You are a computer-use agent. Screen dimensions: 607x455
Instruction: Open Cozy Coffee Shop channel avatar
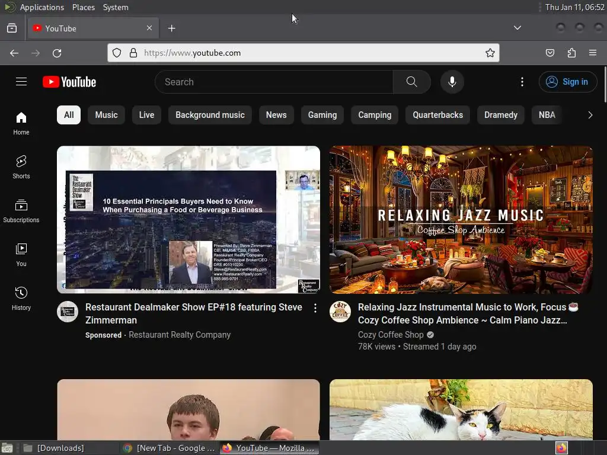point(340,312)
